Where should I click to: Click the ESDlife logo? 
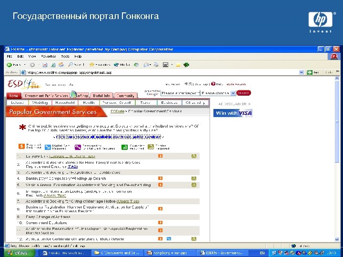point(24,84)
